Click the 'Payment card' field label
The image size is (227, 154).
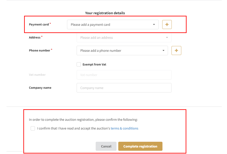coord(39,24)
